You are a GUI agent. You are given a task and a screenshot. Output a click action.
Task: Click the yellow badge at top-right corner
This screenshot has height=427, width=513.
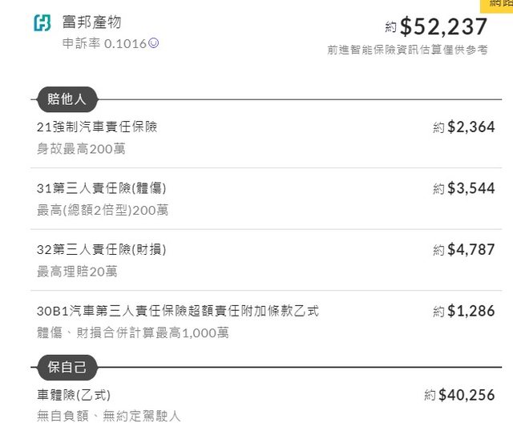(497, 5)
